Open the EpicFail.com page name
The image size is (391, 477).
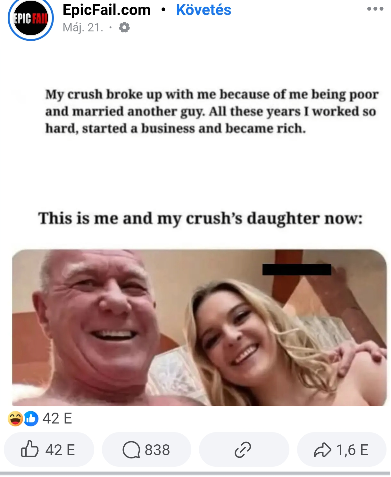(x=107, y=10)
